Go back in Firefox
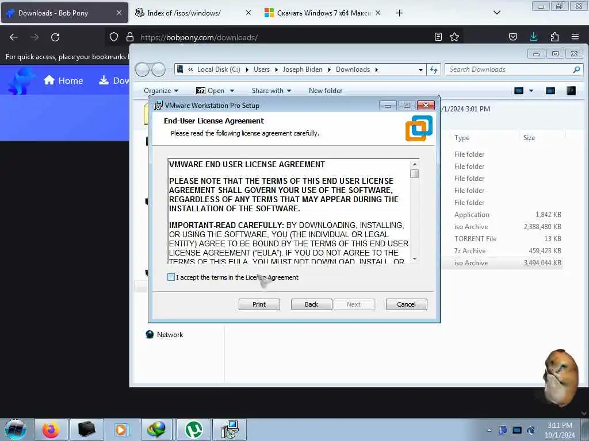 coord(14,37)
